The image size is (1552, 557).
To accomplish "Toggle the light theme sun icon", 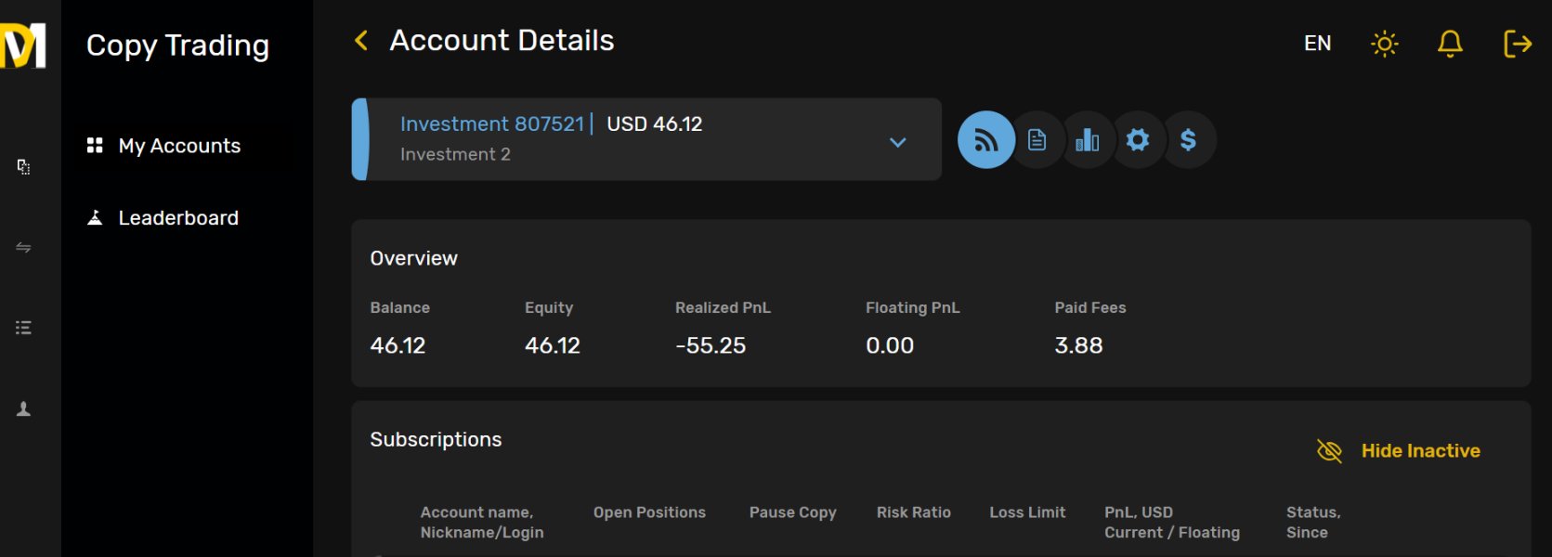I will (x=1384, y=44).
